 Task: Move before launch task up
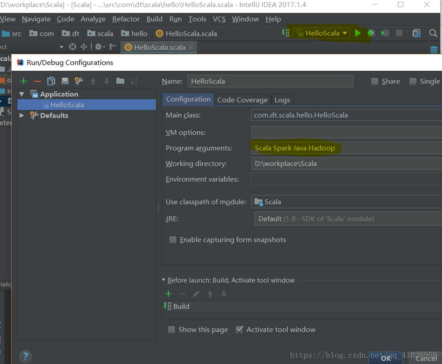[210, 294]
